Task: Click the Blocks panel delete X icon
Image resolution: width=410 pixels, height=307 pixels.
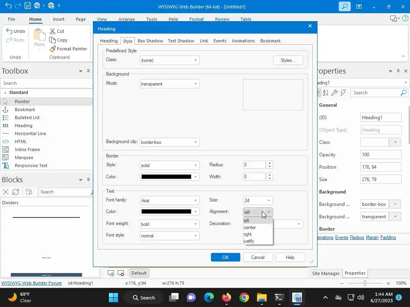Action: pos(6,192)
